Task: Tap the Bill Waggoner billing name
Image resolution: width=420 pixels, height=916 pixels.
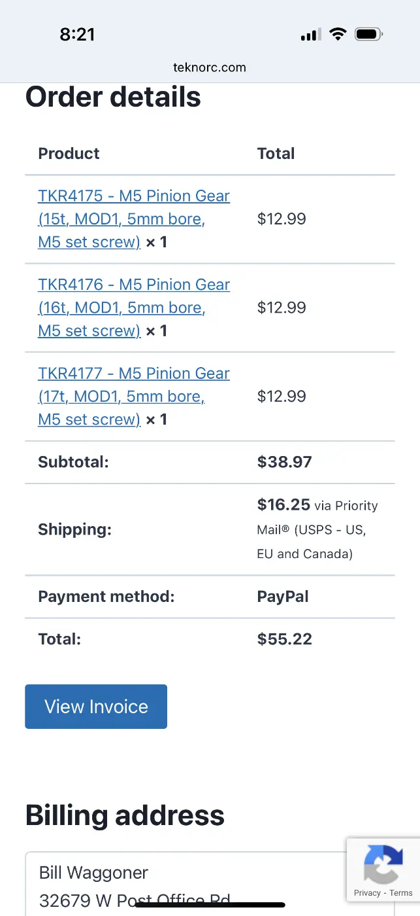Action: click(93, 873)
